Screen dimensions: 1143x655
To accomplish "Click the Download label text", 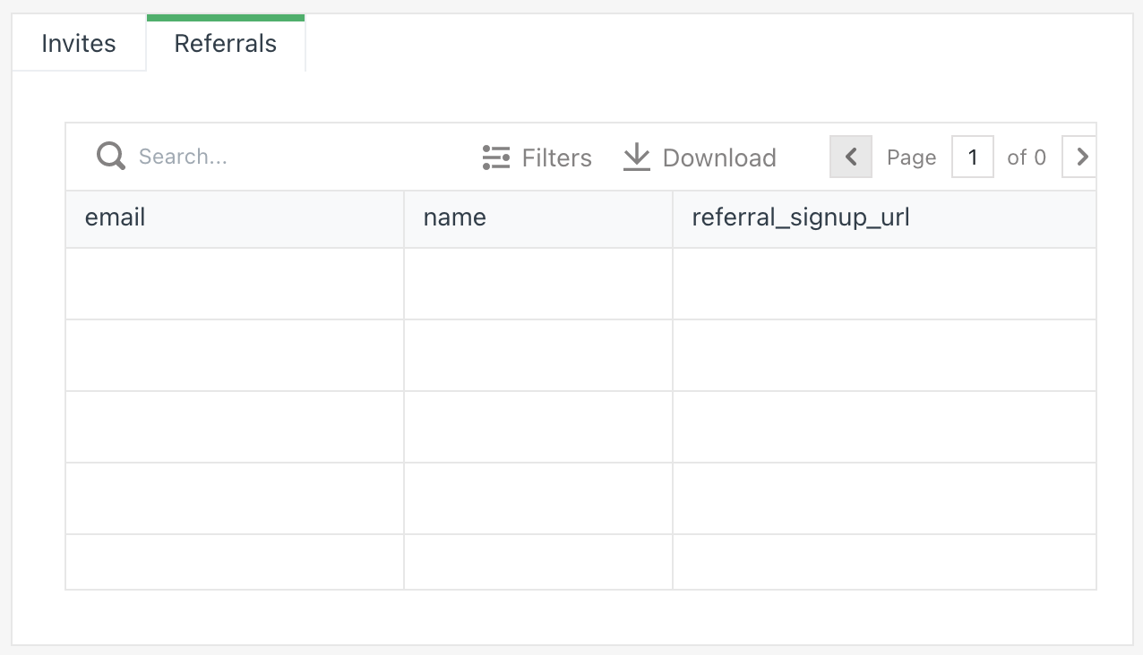I will click(x=718, y=157).
